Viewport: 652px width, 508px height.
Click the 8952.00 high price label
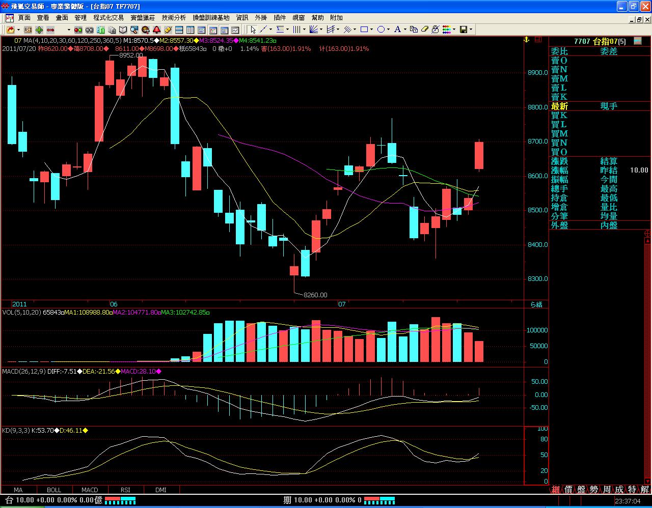coord(131,55)
